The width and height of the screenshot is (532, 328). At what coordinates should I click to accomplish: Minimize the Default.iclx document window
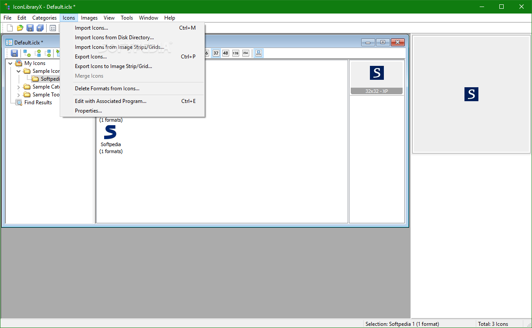(368, 42)
